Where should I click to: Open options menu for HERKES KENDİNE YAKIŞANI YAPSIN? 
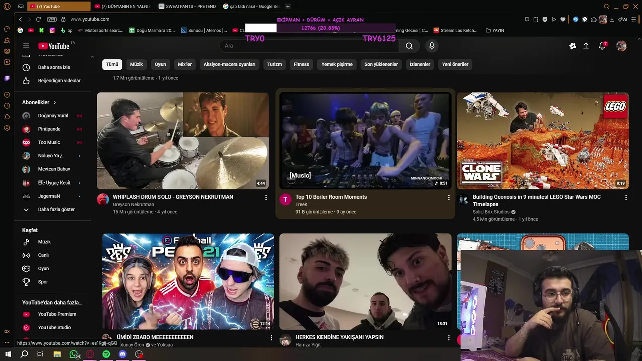click(x=448, y=338)
